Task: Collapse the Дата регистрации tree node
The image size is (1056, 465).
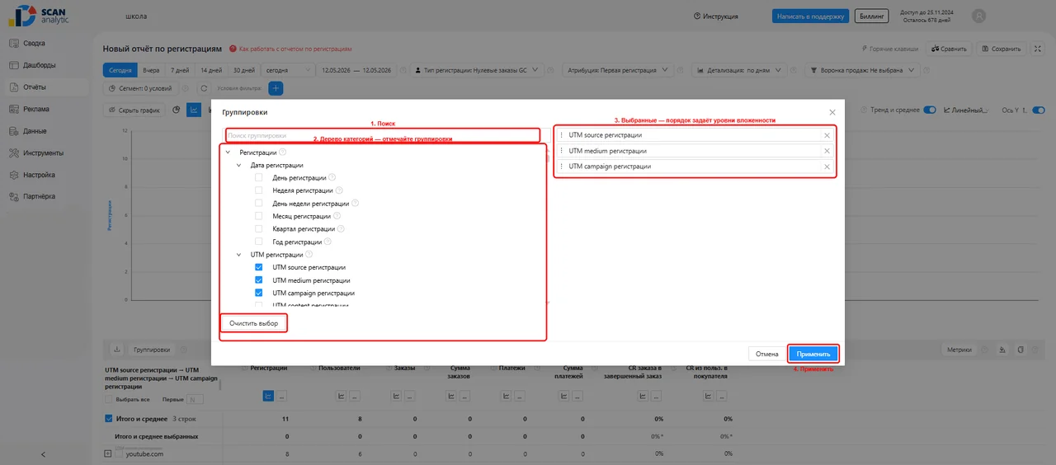Action: tap(239, 165)
